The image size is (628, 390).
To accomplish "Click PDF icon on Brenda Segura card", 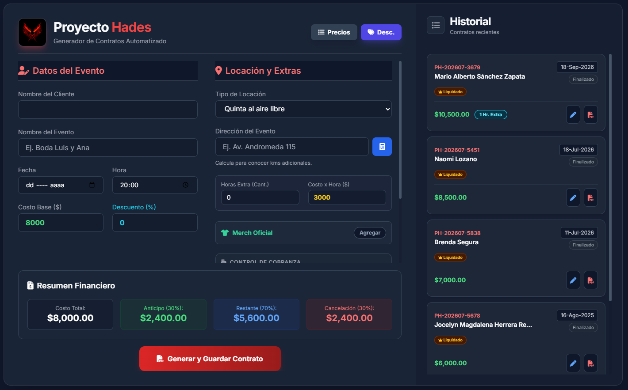I will pos(591,280).
